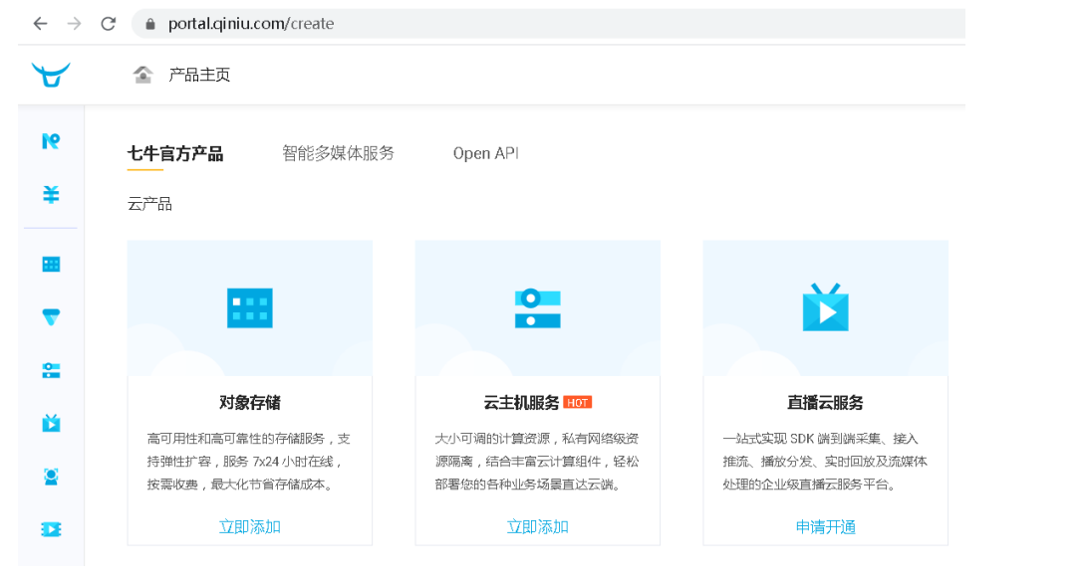Click the HOT badge on 云主机服务
The height and width of the screenshot is (582, 1086).
(x=578, y=403)
